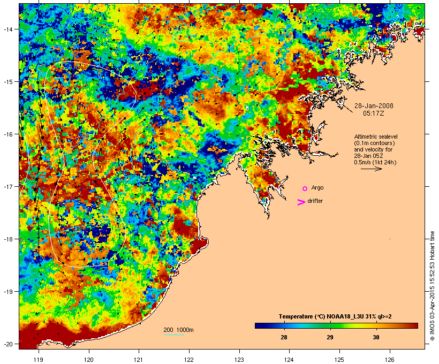
Task: Click the vertical IMOS copyright timestamp text
Action: tap(432, 286)
